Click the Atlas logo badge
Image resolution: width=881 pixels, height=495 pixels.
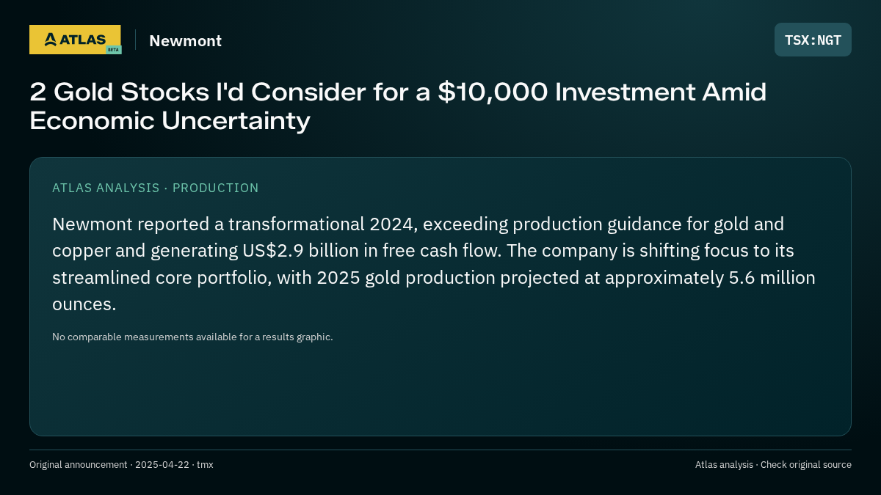pyautogui.click(x=75, y=40)
